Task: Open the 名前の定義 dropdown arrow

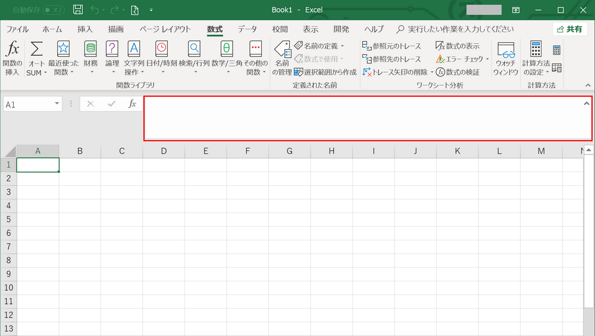Action: tap(342, 46)
